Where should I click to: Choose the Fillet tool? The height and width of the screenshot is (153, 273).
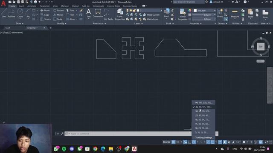tap(70, 15)
